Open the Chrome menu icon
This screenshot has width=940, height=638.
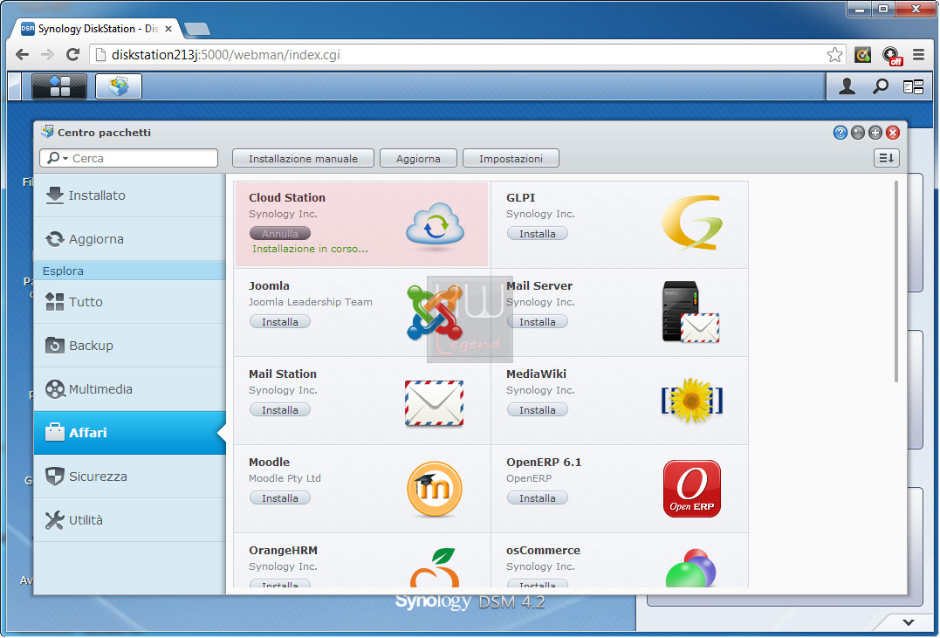point(918,55)
